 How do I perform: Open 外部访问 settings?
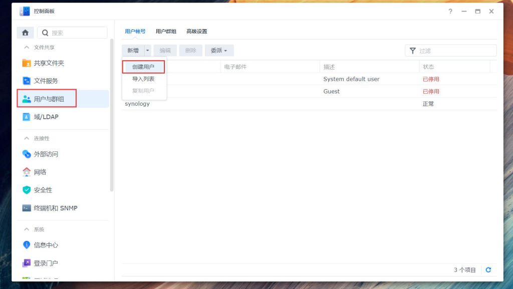(x=46, y=154)
